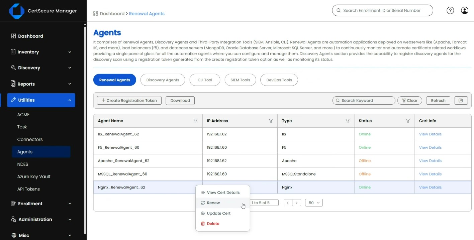Screen dimensions: 474x240
Task: Open View Details for Apache_RenewalAgent_62
Action: point(430,161)
